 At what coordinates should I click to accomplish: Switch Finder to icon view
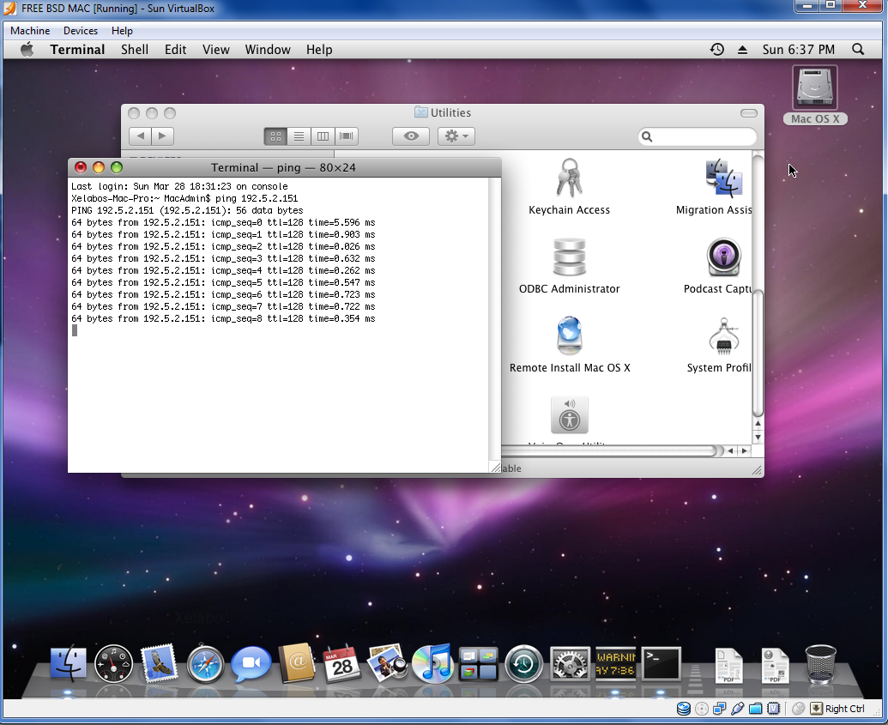pos(275,136)
